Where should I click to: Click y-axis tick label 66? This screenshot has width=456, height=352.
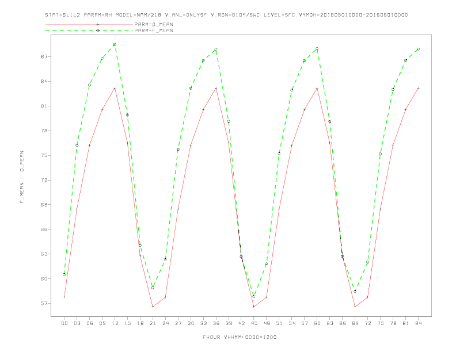click(44, 229)
